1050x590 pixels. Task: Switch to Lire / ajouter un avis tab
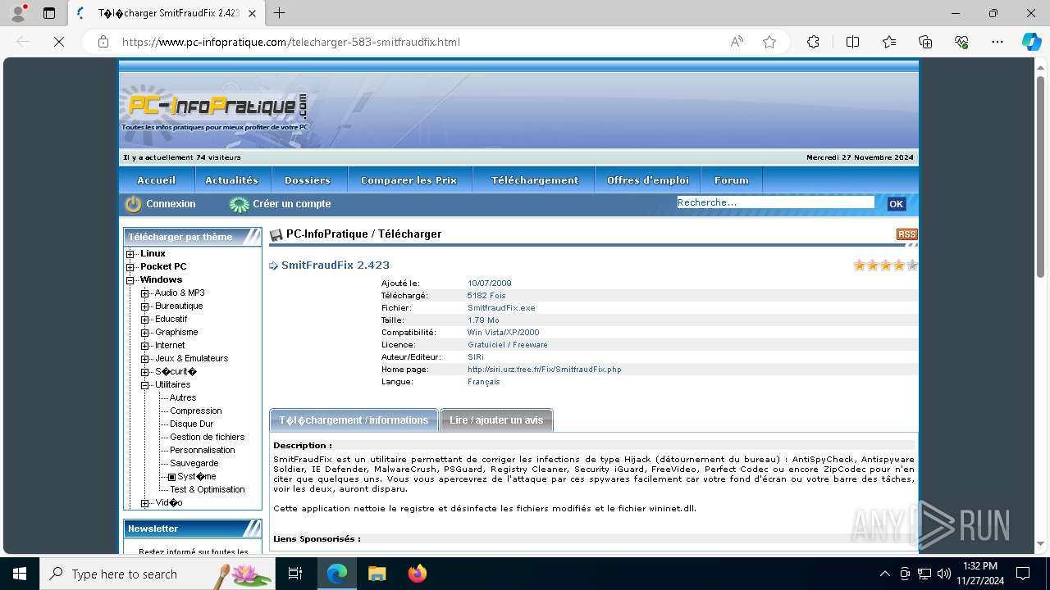tap(496, 420)
